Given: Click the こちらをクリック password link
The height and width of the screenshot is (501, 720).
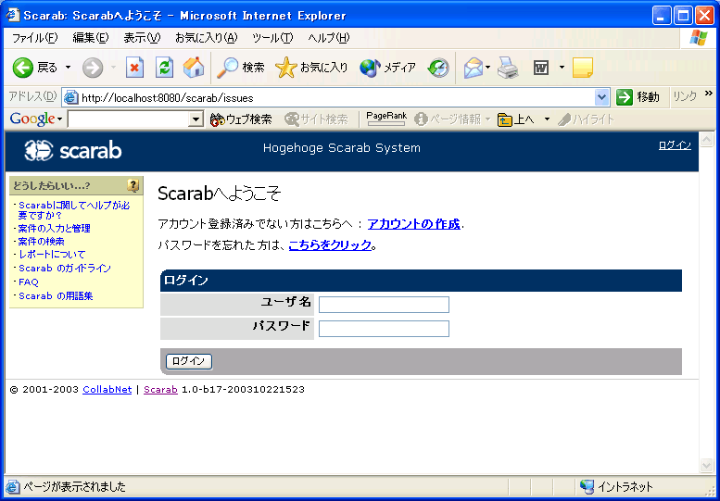Looking at the screenshot, I should click(330, 245).
